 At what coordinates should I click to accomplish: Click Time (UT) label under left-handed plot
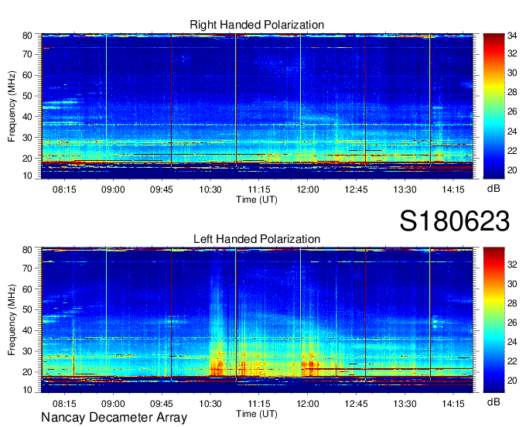tap(257, 414)
